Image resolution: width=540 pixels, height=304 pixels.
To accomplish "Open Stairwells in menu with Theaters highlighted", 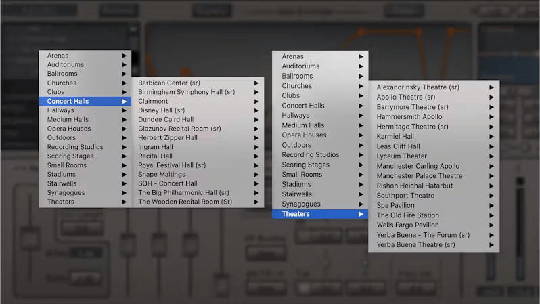I will pyautogui.click(x=320, y=194).
